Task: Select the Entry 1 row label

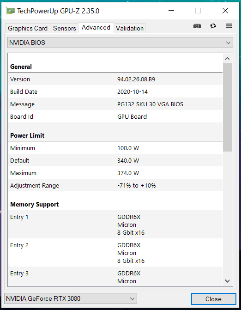Action: click(x=19, y=217)
